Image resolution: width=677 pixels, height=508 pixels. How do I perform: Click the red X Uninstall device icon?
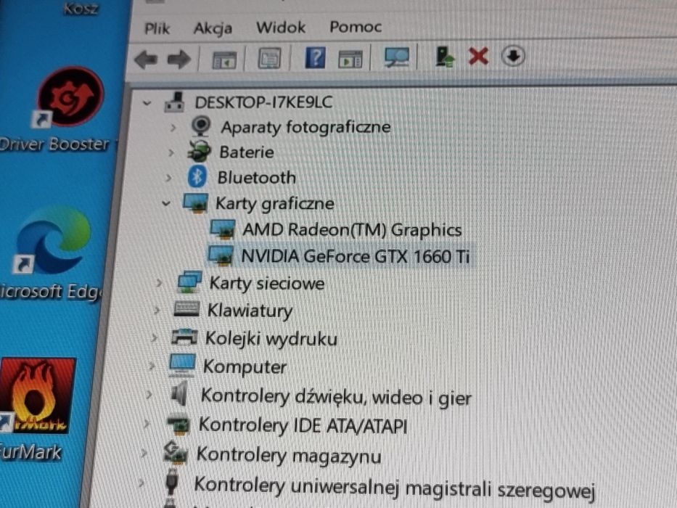point(478,56)
